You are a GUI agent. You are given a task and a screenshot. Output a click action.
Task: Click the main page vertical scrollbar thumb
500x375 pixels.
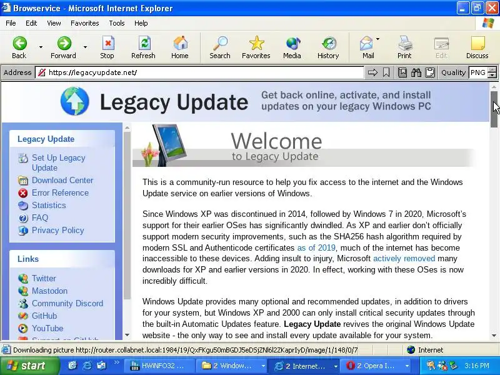(x=494, y=109)
